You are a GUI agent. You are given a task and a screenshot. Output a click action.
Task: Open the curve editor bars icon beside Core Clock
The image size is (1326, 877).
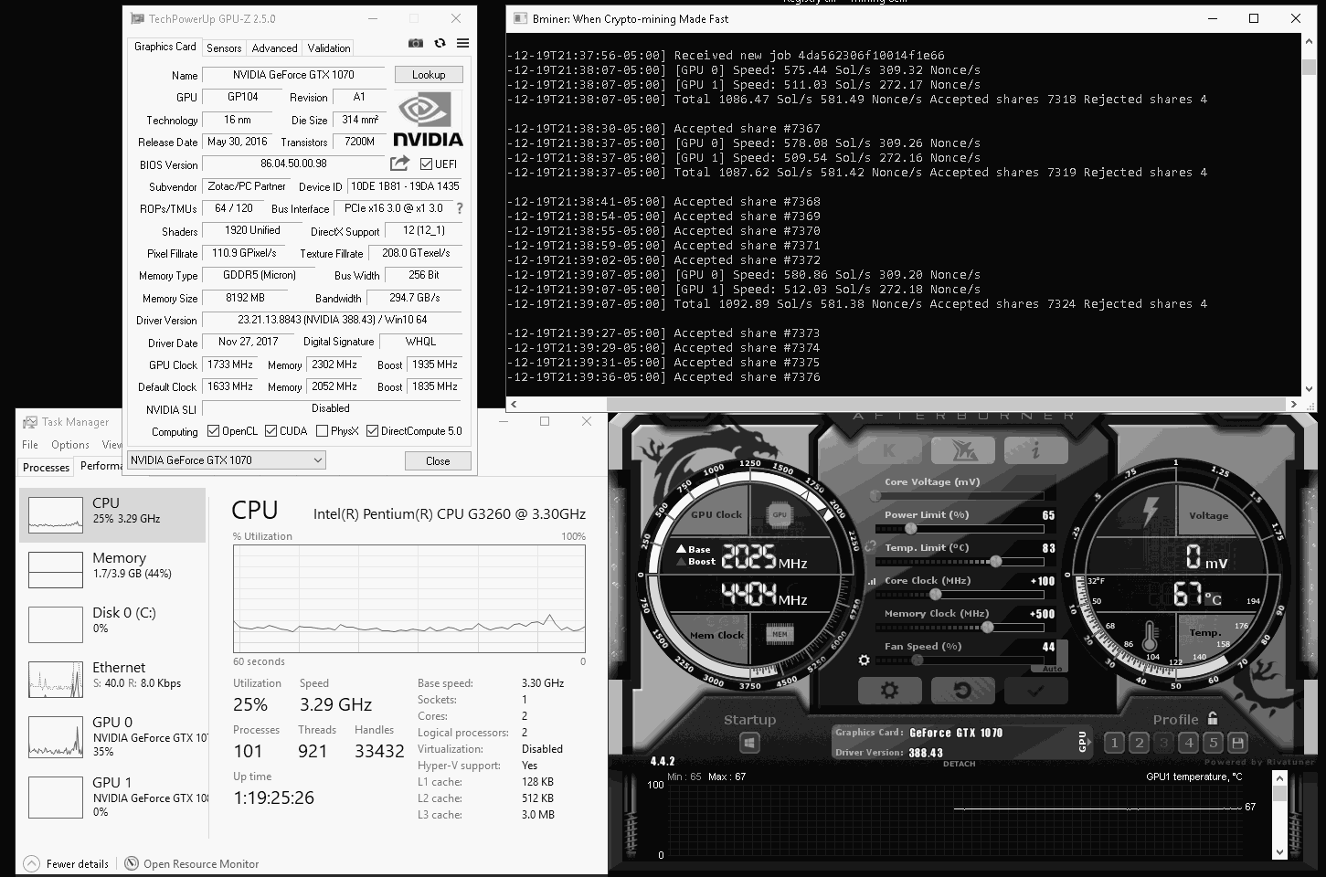[872, 581]
